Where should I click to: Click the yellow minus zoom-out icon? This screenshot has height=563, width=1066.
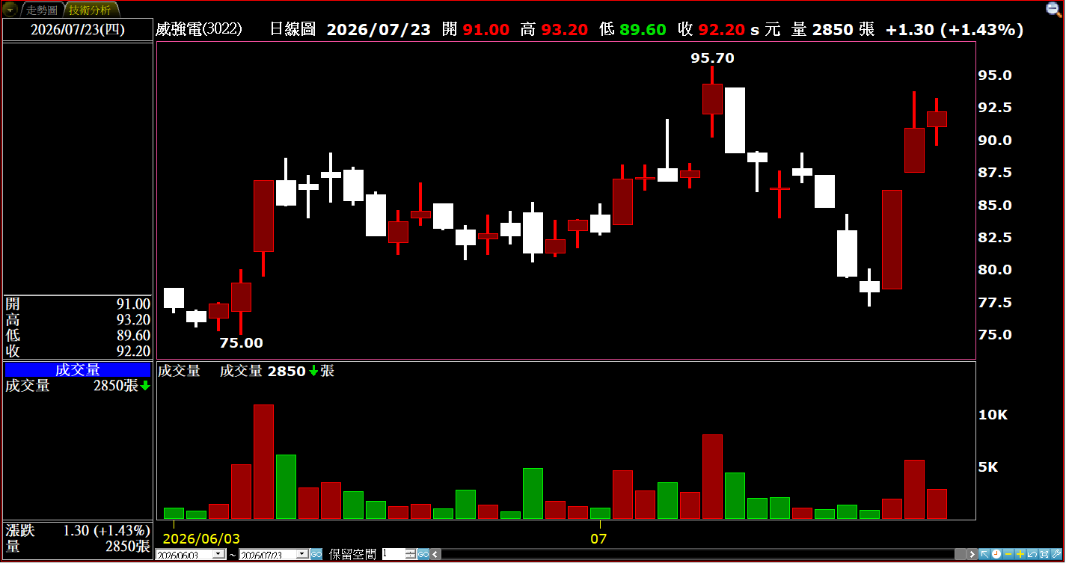pos(1008,554)
